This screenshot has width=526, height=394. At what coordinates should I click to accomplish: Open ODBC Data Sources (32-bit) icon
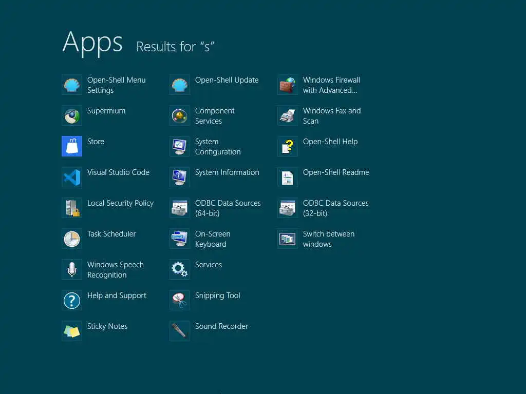click(288, 208)
